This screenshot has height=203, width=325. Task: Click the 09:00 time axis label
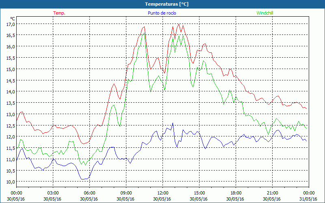tap(126, 193)
